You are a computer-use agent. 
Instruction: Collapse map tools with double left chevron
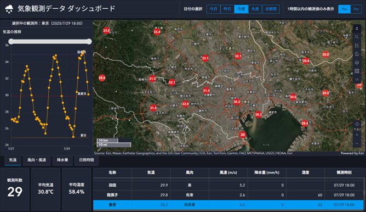point(357,80)
